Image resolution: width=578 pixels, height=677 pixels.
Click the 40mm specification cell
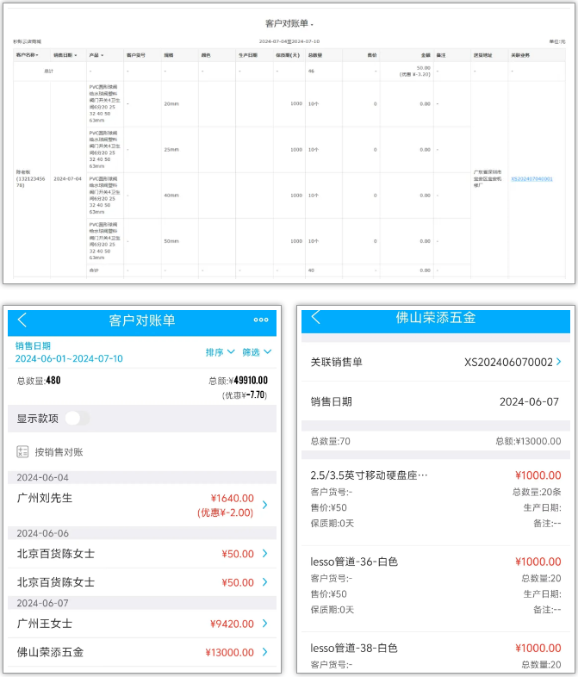pyautogui.click(x=171, y=196)
